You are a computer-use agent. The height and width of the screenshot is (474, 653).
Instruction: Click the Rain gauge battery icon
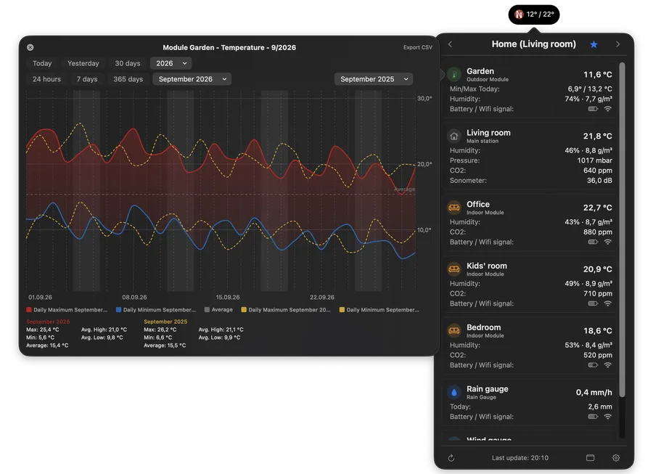tap(593, 417)
